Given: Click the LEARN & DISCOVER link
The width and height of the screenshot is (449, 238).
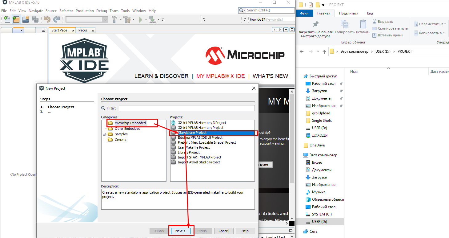Looking at the screenshot, I should (162, 76).
